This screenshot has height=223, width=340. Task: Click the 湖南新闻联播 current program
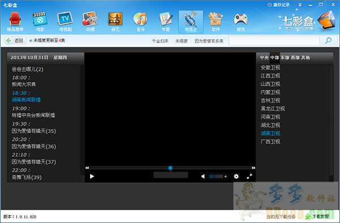coord(26,100)
